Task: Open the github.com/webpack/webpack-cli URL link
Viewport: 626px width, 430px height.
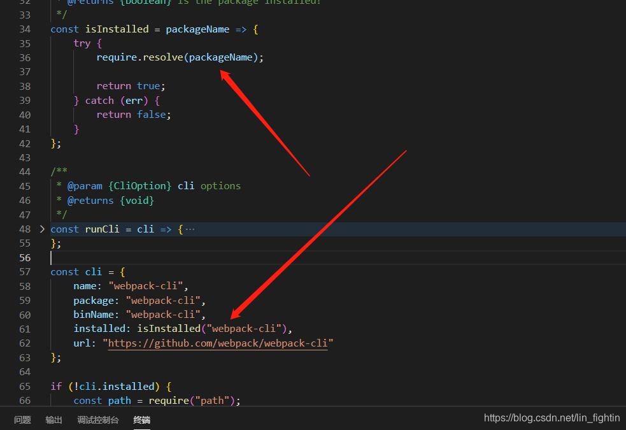Action: (x=218, y=343)
